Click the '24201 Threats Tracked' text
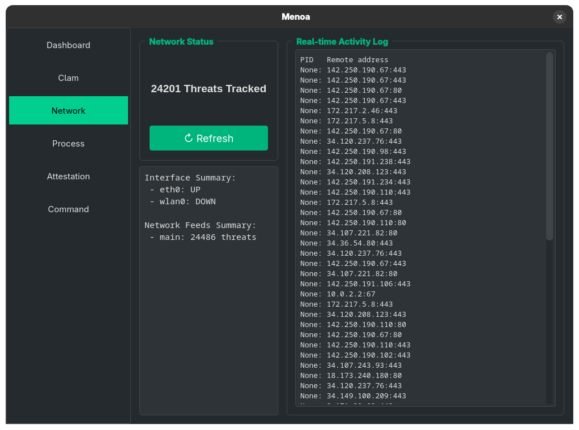Image resolution: width=579 pixels, height=430 pixels. [208, 89]
